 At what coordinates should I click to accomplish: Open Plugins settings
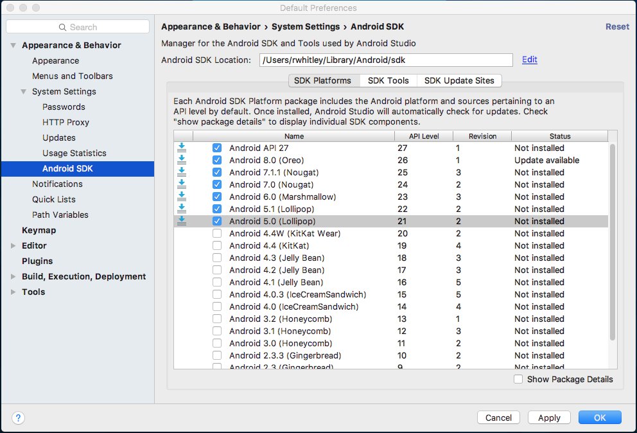[37, 261]
